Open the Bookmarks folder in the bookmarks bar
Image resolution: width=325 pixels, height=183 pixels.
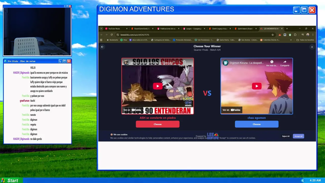point(112,40)
